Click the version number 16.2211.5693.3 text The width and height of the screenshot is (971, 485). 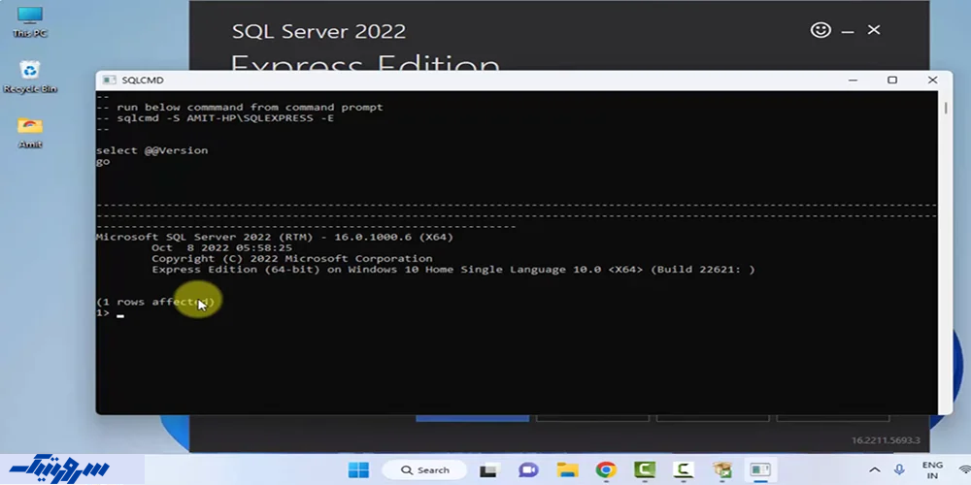[x=887, y=440]
